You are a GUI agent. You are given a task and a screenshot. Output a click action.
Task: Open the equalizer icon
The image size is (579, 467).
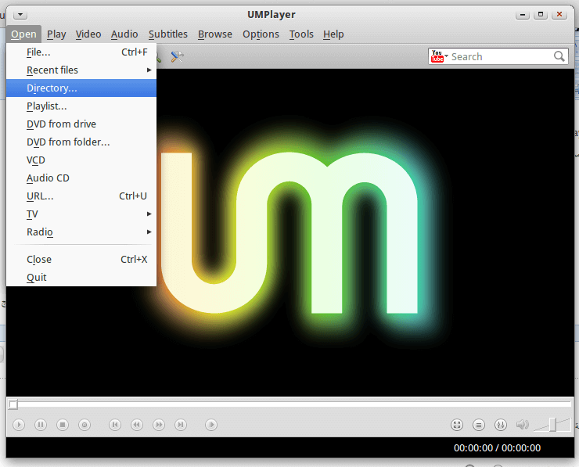coord(501,425)
